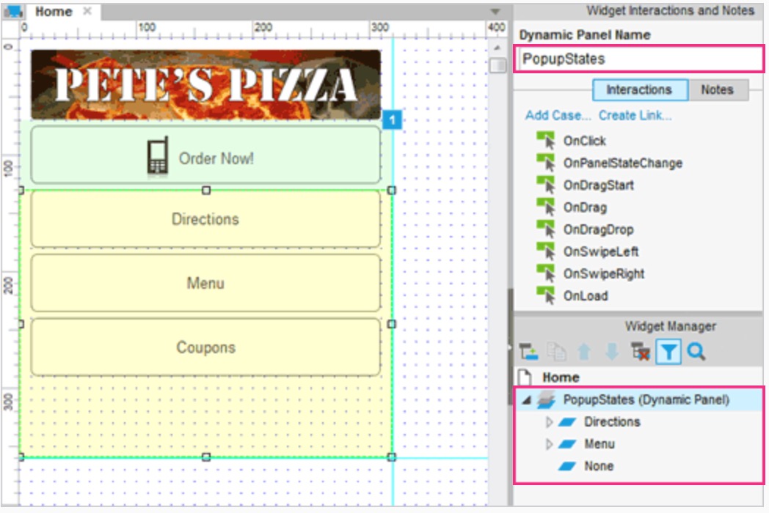Click the move down arrow in Widget Manager
769x513 pixels.
pyautogui.click(x=612, y=352)
